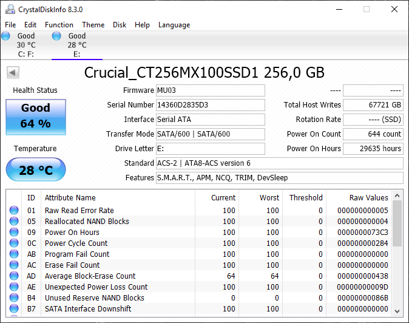The width and height of the screenshot is (409, 323).
Task: Select the E: drive tab label
Action: pos(77,54)
